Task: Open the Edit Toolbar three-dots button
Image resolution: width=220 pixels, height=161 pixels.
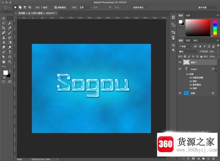Action: pyautogui.click(x=3, y=66)
